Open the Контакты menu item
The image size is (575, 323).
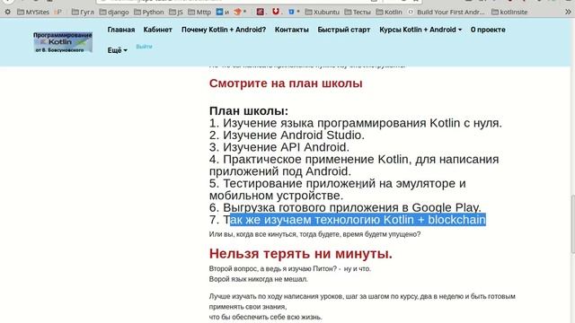click(x=292, y=30)
